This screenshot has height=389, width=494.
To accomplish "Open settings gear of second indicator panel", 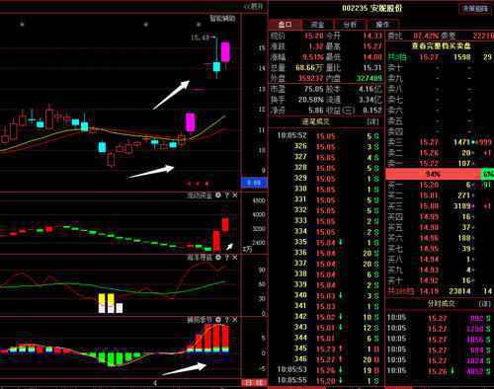I will (x=218, y=258).
